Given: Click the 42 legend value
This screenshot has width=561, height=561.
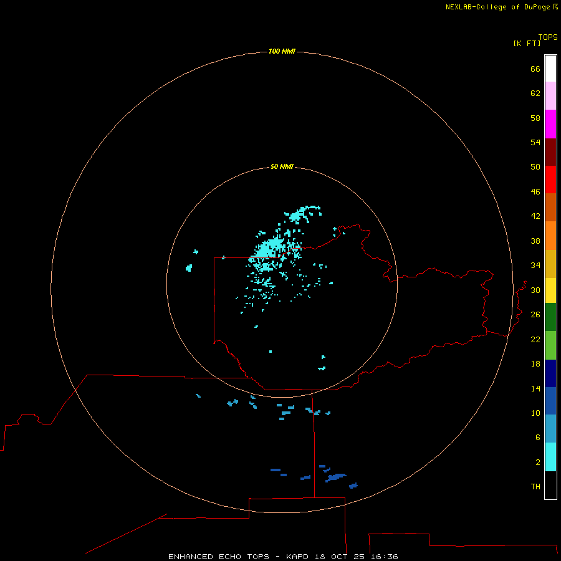Looking at the screenshot, I should click(x=535, y=216).
